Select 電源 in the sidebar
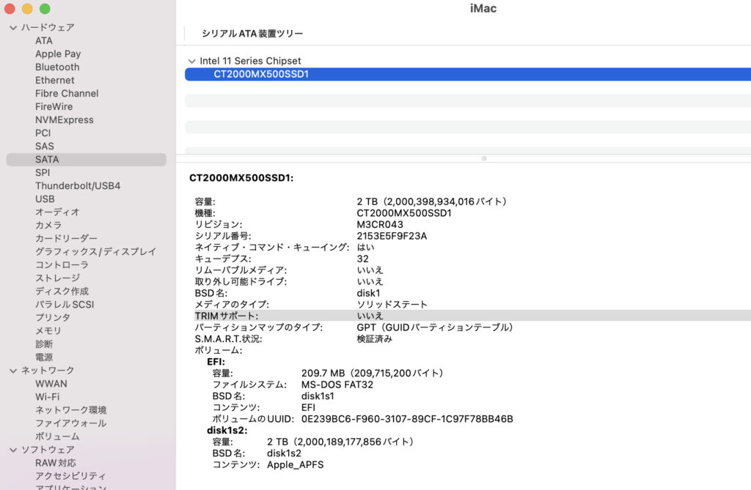 point(44,357)
